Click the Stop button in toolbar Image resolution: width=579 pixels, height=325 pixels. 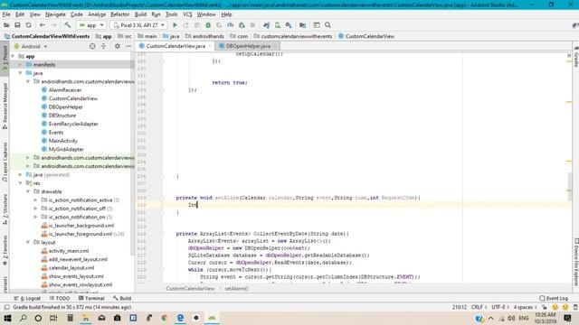[x=252, y=25]
